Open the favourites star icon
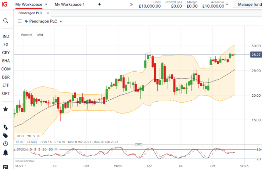262x169 pixels. pyautogui.click(x=6, y=109)
